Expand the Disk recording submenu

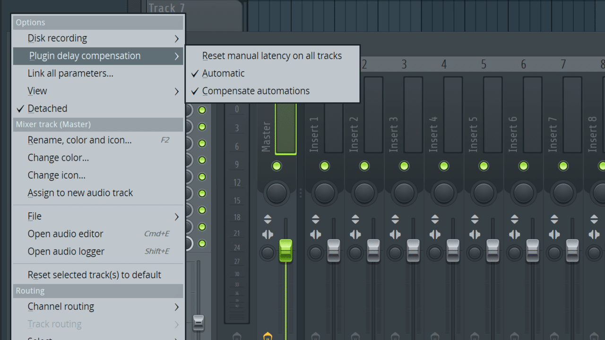tap(57, 38)
